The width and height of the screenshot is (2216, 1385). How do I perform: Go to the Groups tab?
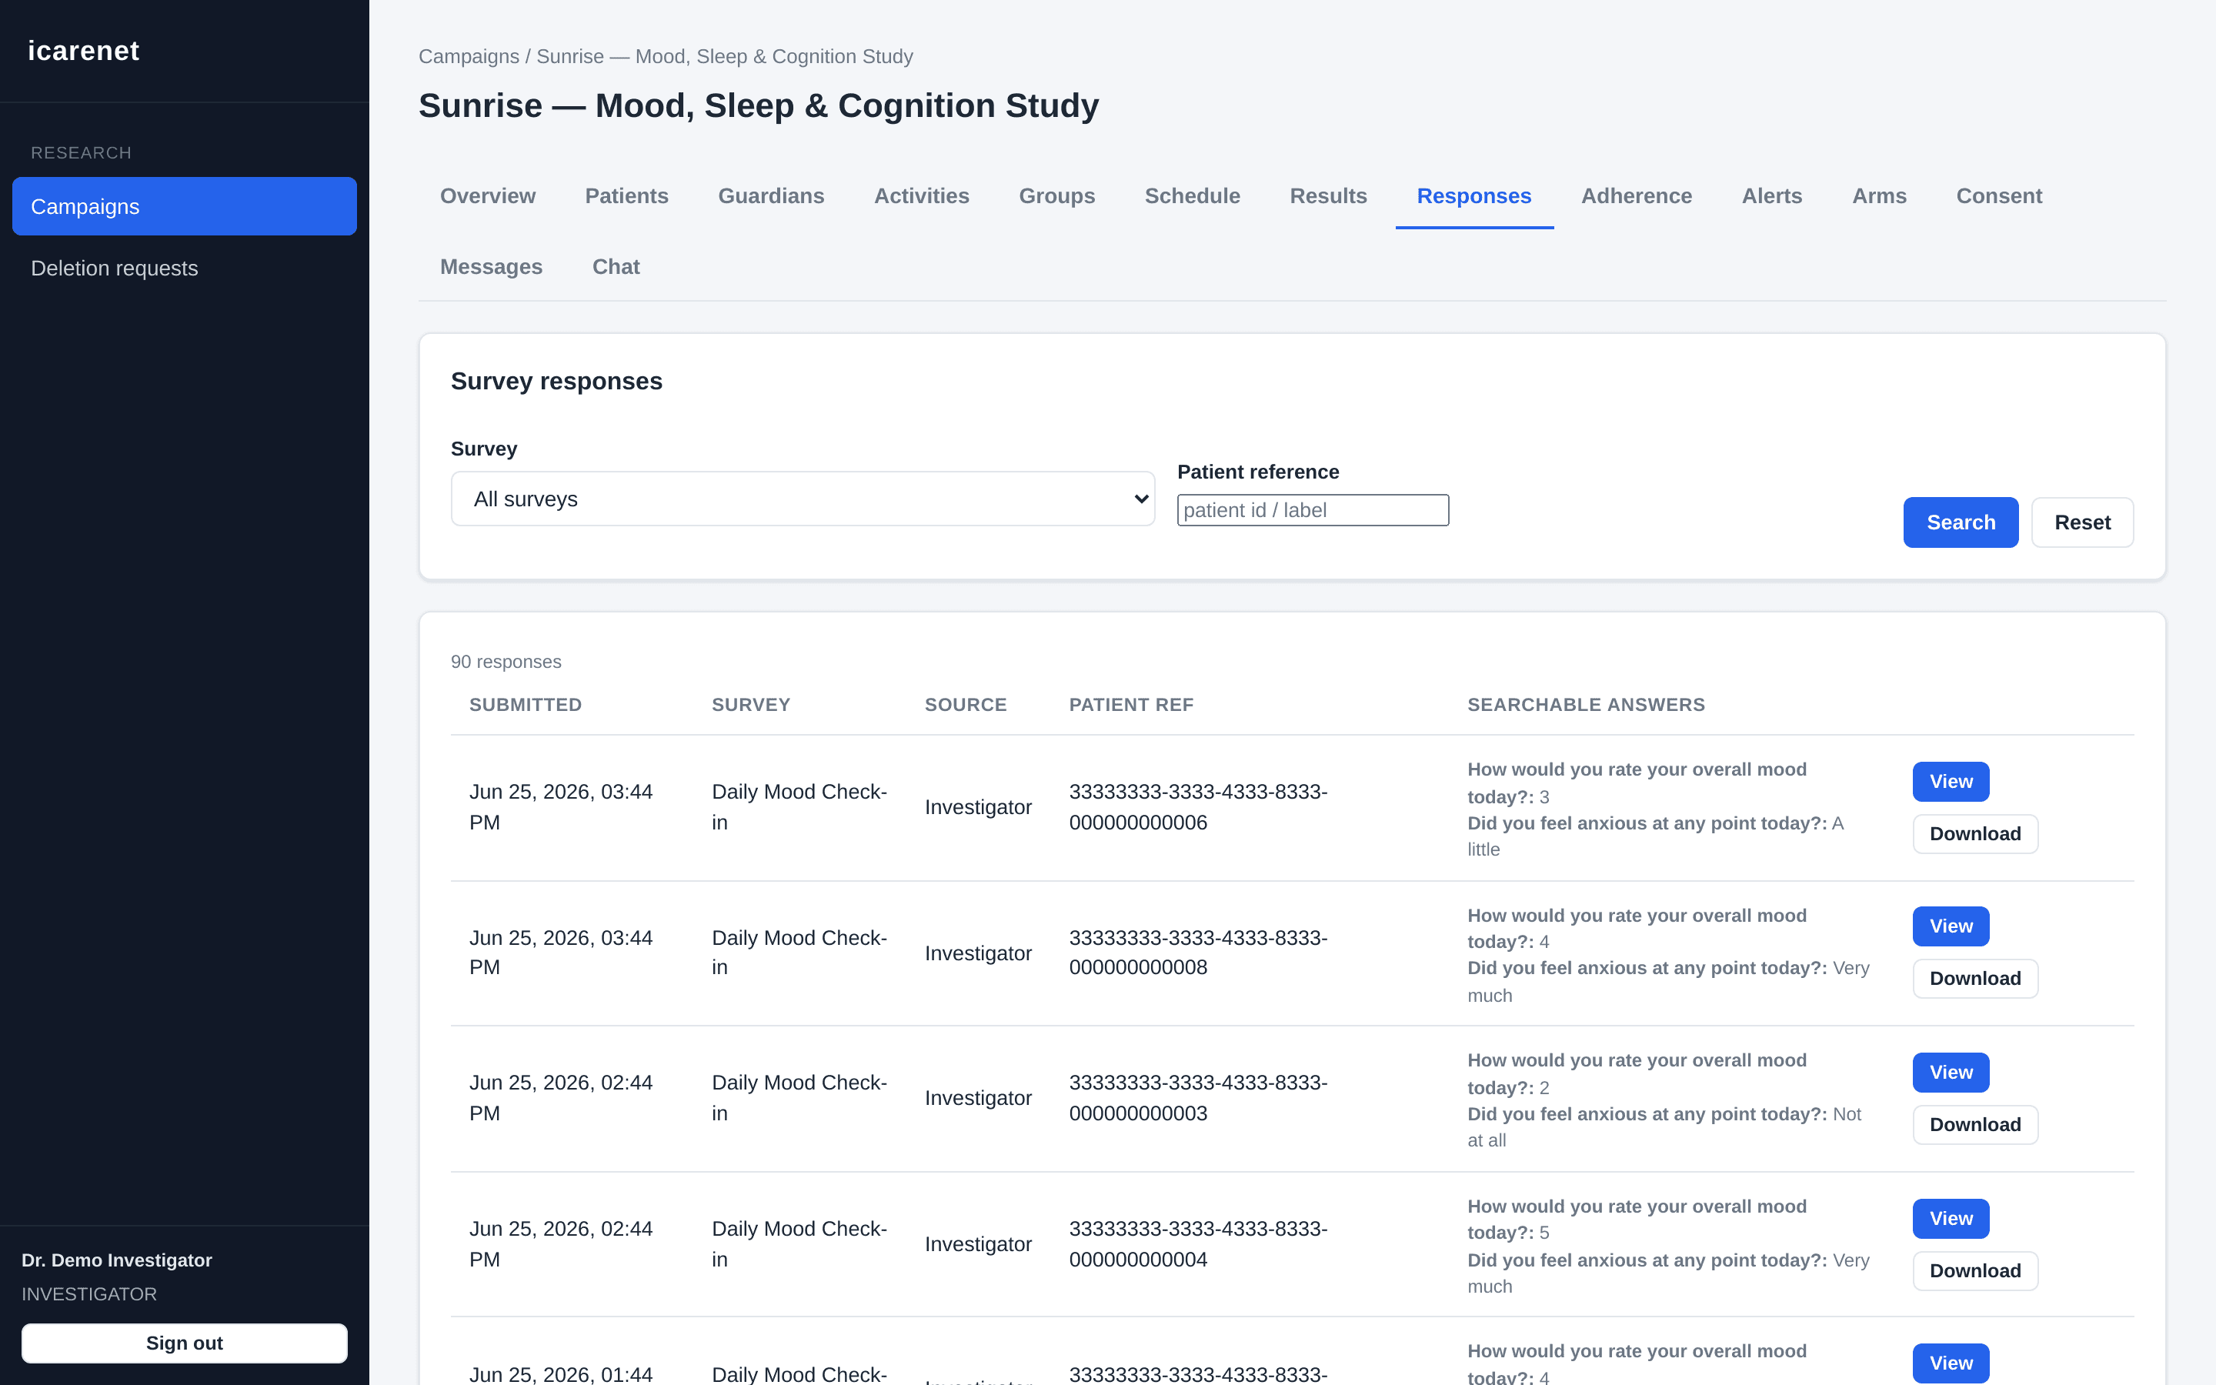(1056, 196)
